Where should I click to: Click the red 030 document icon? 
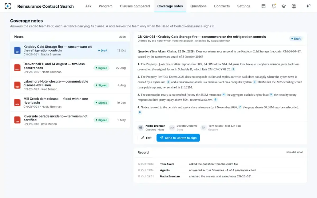pos(17,68)
